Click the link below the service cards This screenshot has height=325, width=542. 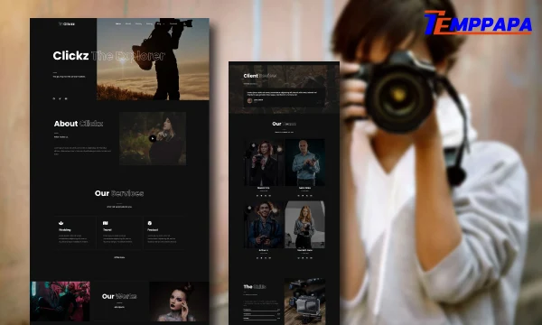(x=119, y=257)
